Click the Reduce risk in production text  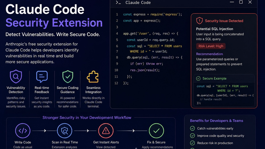(215, 143)
